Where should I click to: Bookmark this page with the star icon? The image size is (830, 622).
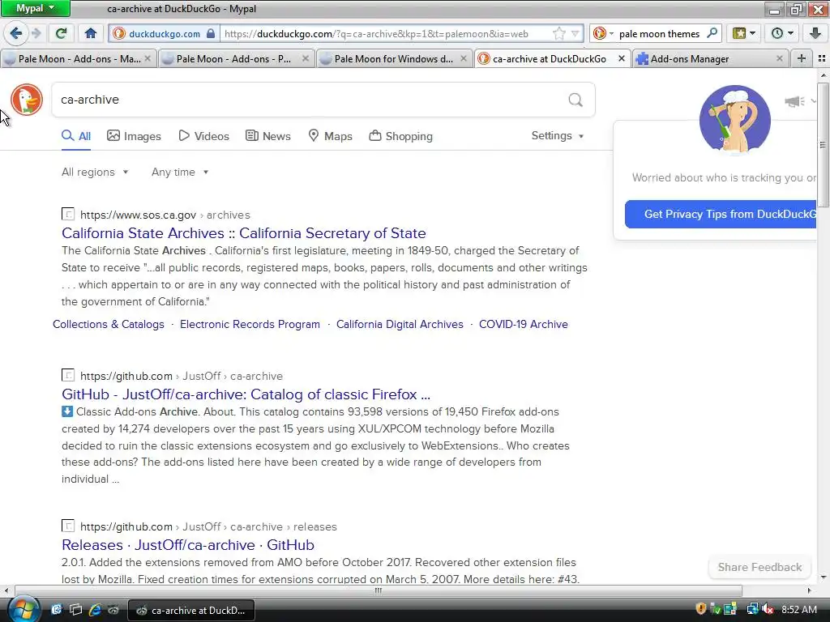[559, 34]
